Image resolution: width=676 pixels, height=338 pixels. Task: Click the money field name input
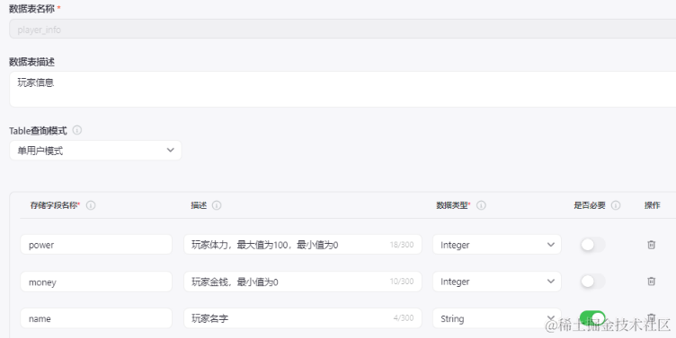click(x=96, y=282)
